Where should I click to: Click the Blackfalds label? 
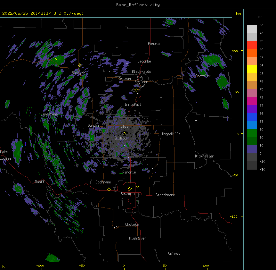point(141,72)
